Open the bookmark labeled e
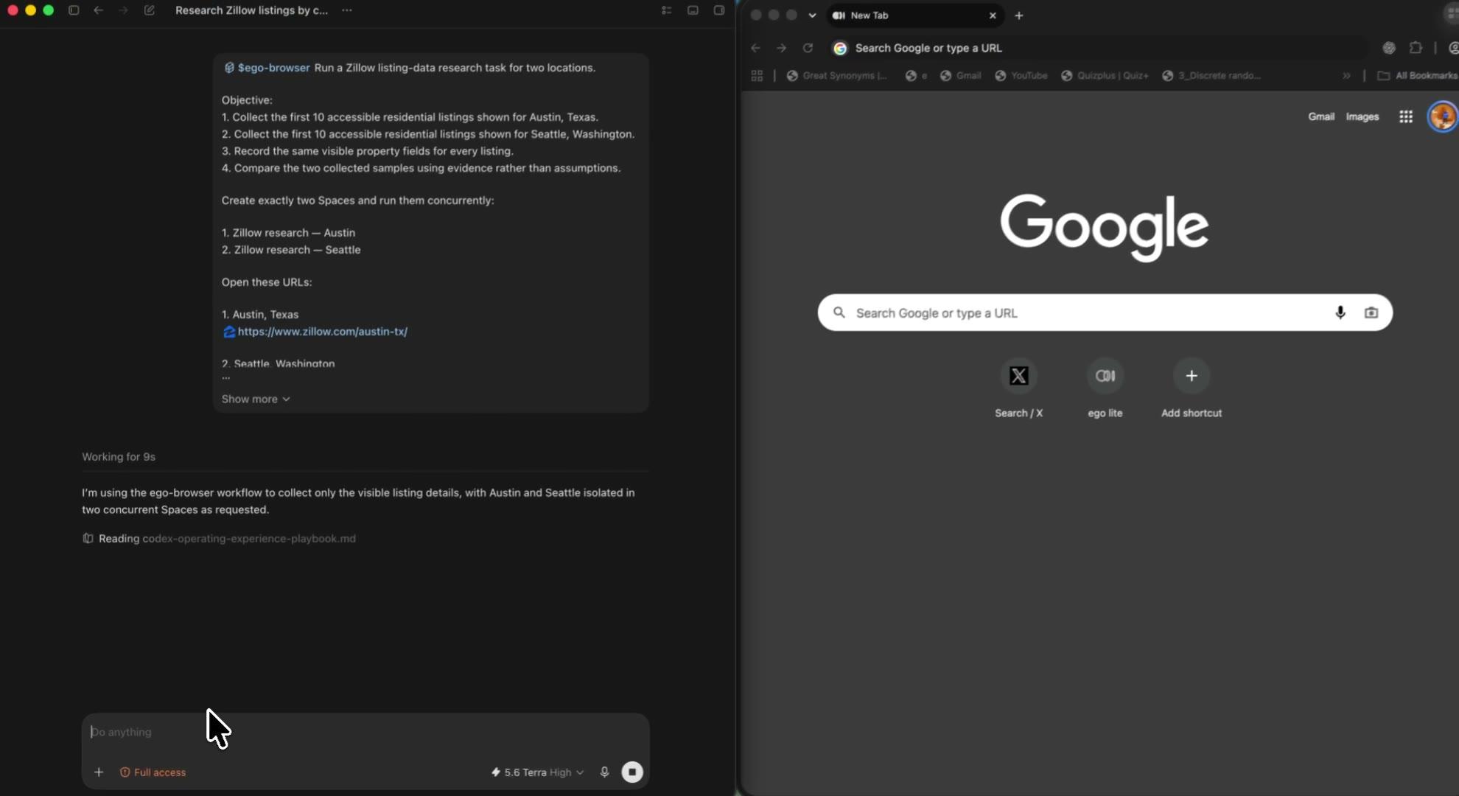1459x796 pixels. click(917, 76)
